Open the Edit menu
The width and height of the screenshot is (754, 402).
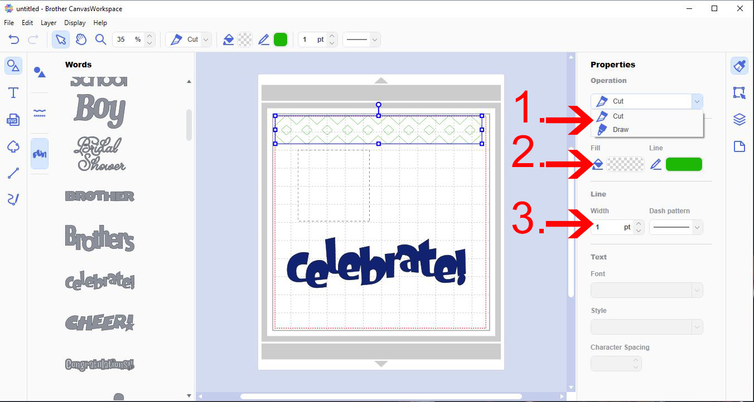tap(27, 23)
